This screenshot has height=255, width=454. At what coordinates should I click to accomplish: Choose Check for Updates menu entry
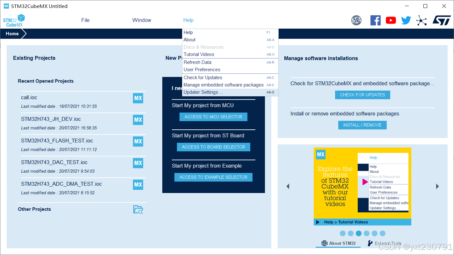(230, 78)
